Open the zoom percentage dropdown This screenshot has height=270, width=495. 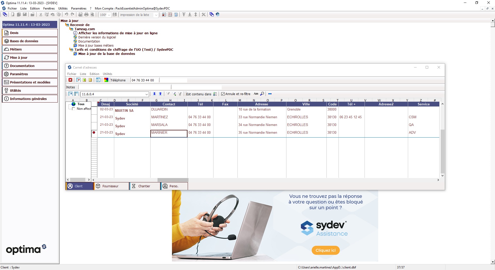109,15
